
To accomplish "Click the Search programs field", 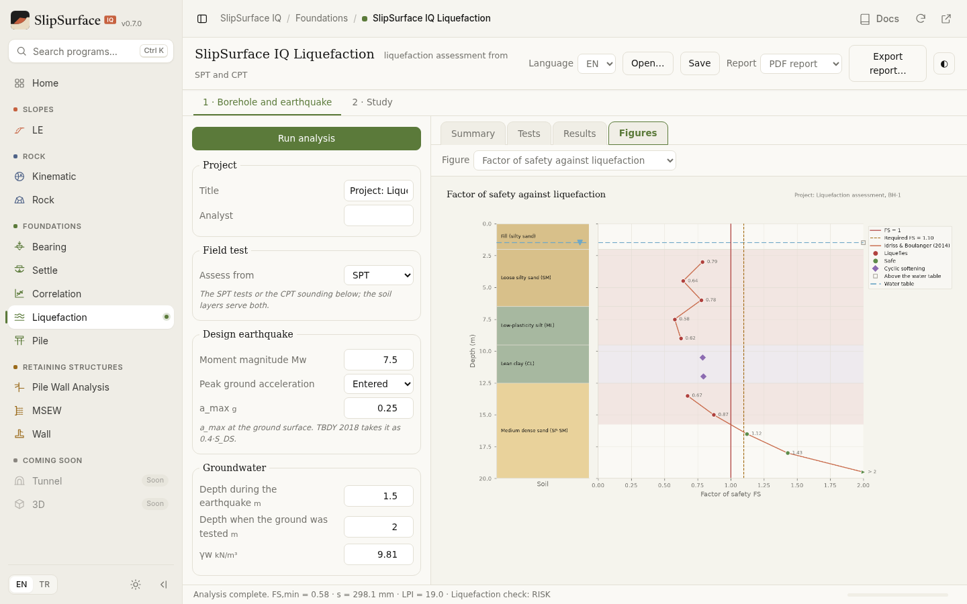I will click(91, 51).
